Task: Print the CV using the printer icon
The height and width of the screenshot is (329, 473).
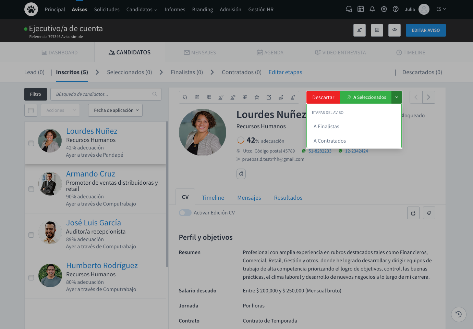Action: 413,213
